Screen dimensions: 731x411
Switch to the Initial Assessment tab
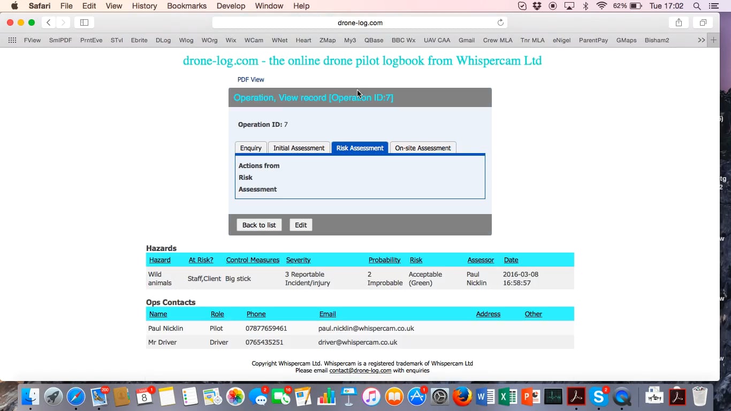[x=299, y=148]
